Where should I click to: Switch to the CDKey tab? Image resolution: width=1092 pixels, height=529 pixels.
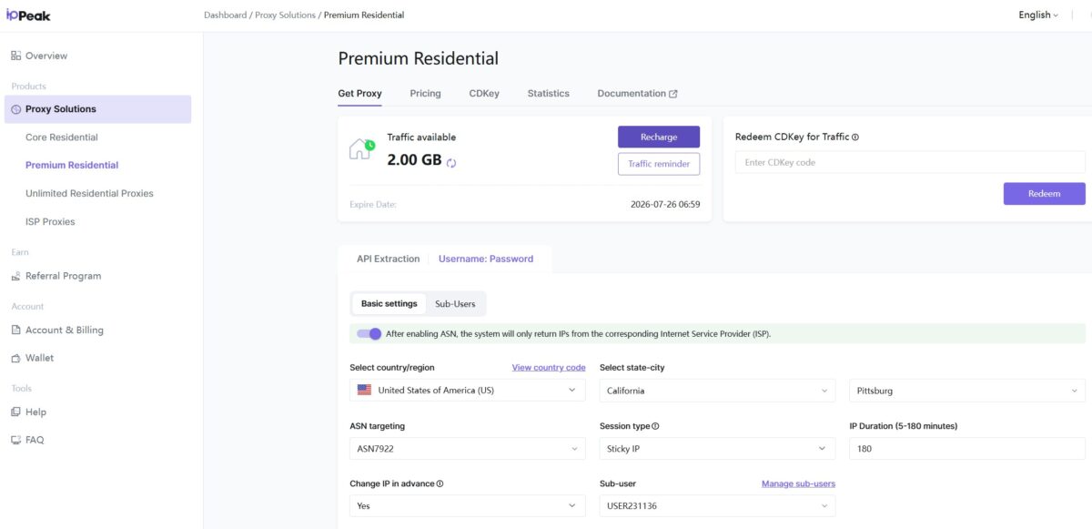[x=484, y=94]
